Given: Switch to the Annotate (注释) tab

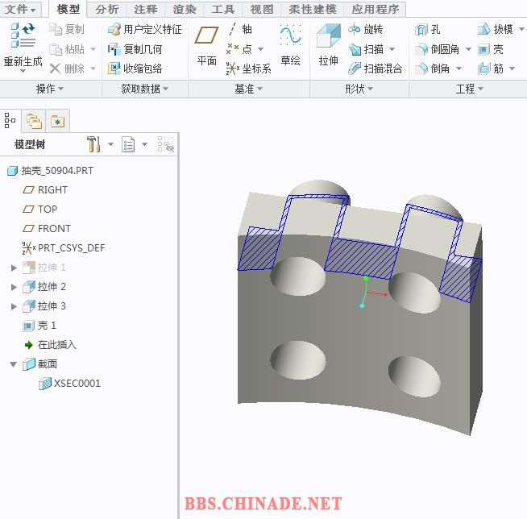Looking at the screenshot, I should (146, 9).
